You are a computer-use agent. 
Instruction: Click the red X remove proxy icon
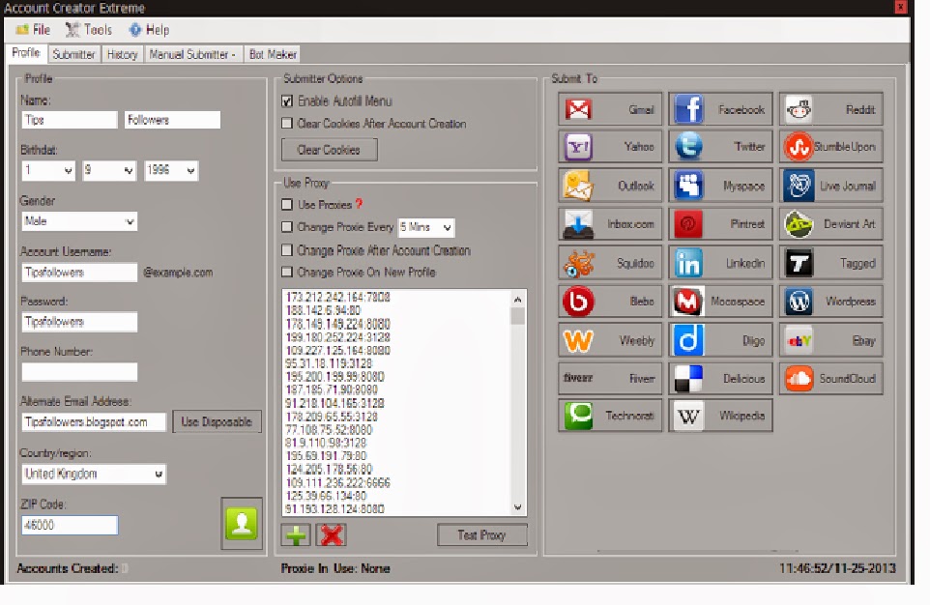point(332,535)
